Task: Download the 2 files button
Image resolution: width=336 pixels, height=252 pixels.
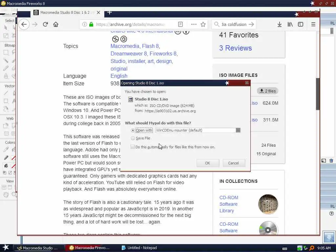Action: coord(268,91)
